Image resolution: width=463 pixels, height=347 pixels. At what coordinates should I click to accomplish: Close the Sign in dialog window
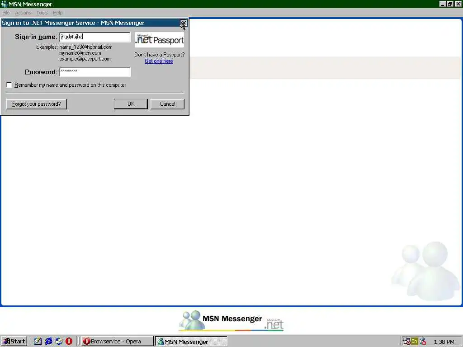point(184,23)
